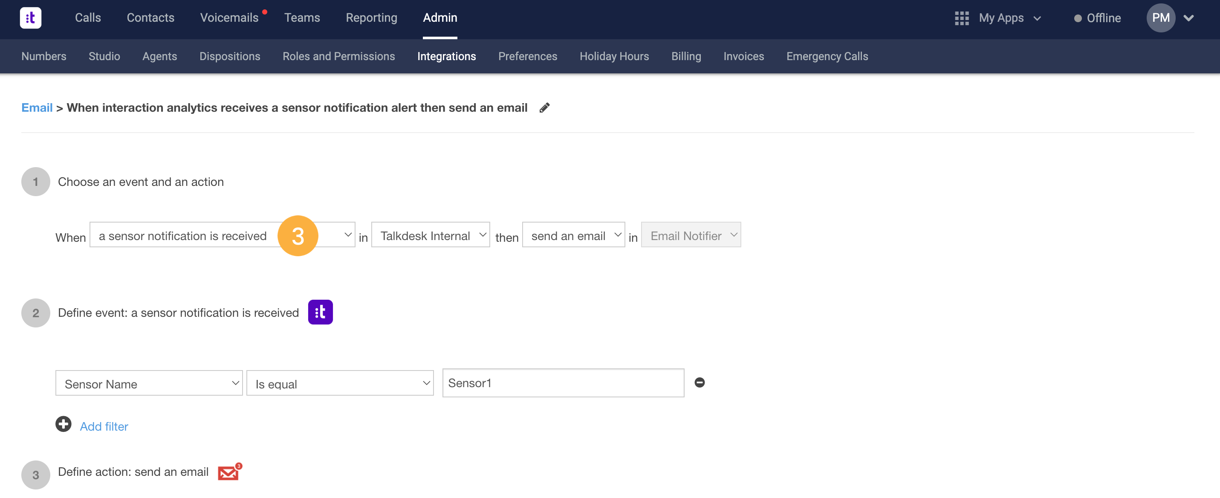
Task: Click the Sensor1 value input field
Action: click(x=562, y=382)
